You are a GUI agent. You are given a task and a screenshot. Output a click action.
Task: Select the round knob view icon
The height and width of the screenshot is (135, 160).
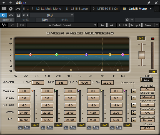point(11,9)
